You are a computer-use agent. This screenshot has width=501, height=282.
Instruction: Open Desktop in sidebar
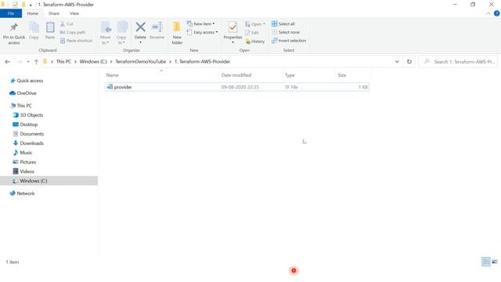28,125
